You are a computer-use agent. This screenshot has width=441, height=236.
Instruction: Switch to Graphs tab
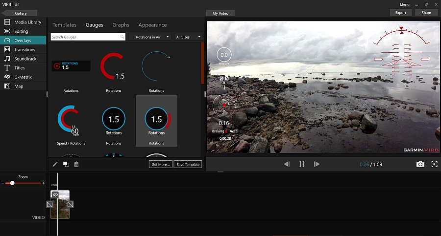pyautogui.click(x=121, y=25)
